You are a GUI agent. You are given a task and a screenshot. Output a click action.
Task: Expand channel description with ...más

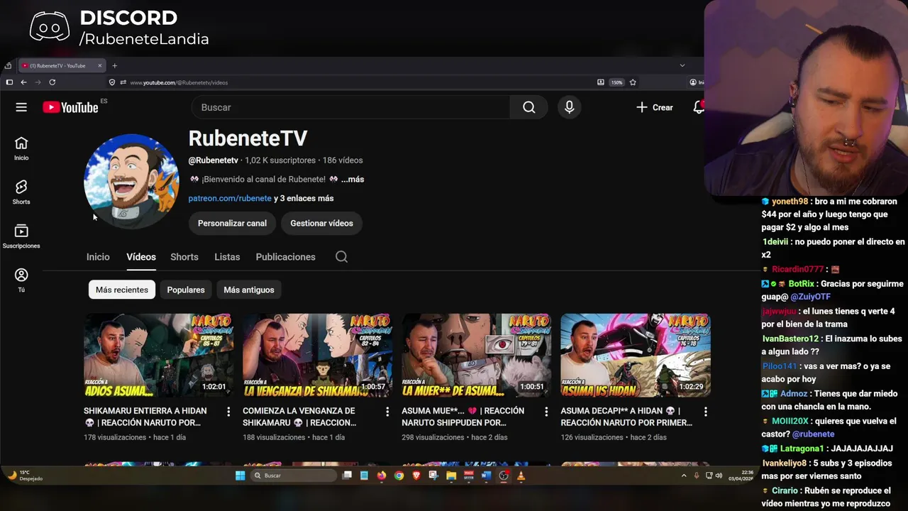point(352,180)
